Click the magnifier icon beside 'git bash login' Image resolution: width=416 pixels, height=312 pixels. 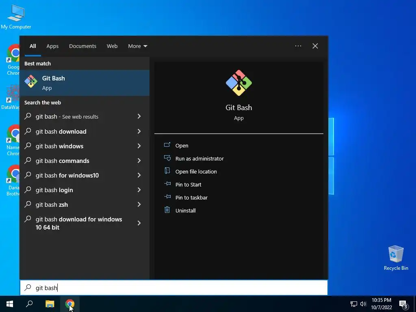[28, 189]
